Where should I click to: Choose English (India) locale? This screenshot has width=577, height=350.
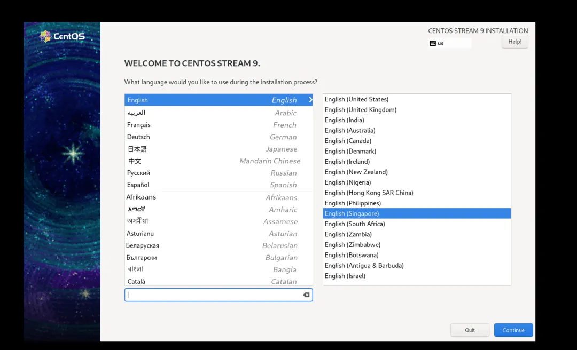(417, 120)
